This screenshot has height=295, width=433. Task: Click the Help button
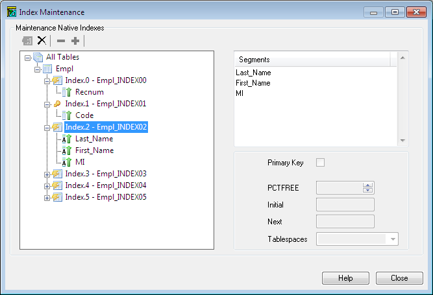pos(345,278)
